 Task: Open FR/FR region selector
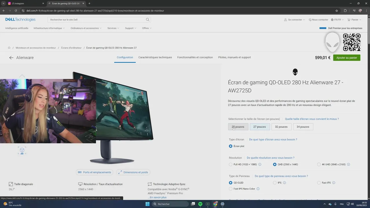(x=337, y=20)
